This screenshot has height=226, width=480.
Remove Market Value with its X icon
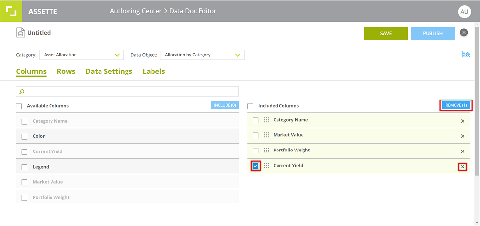tap(462, 136)
